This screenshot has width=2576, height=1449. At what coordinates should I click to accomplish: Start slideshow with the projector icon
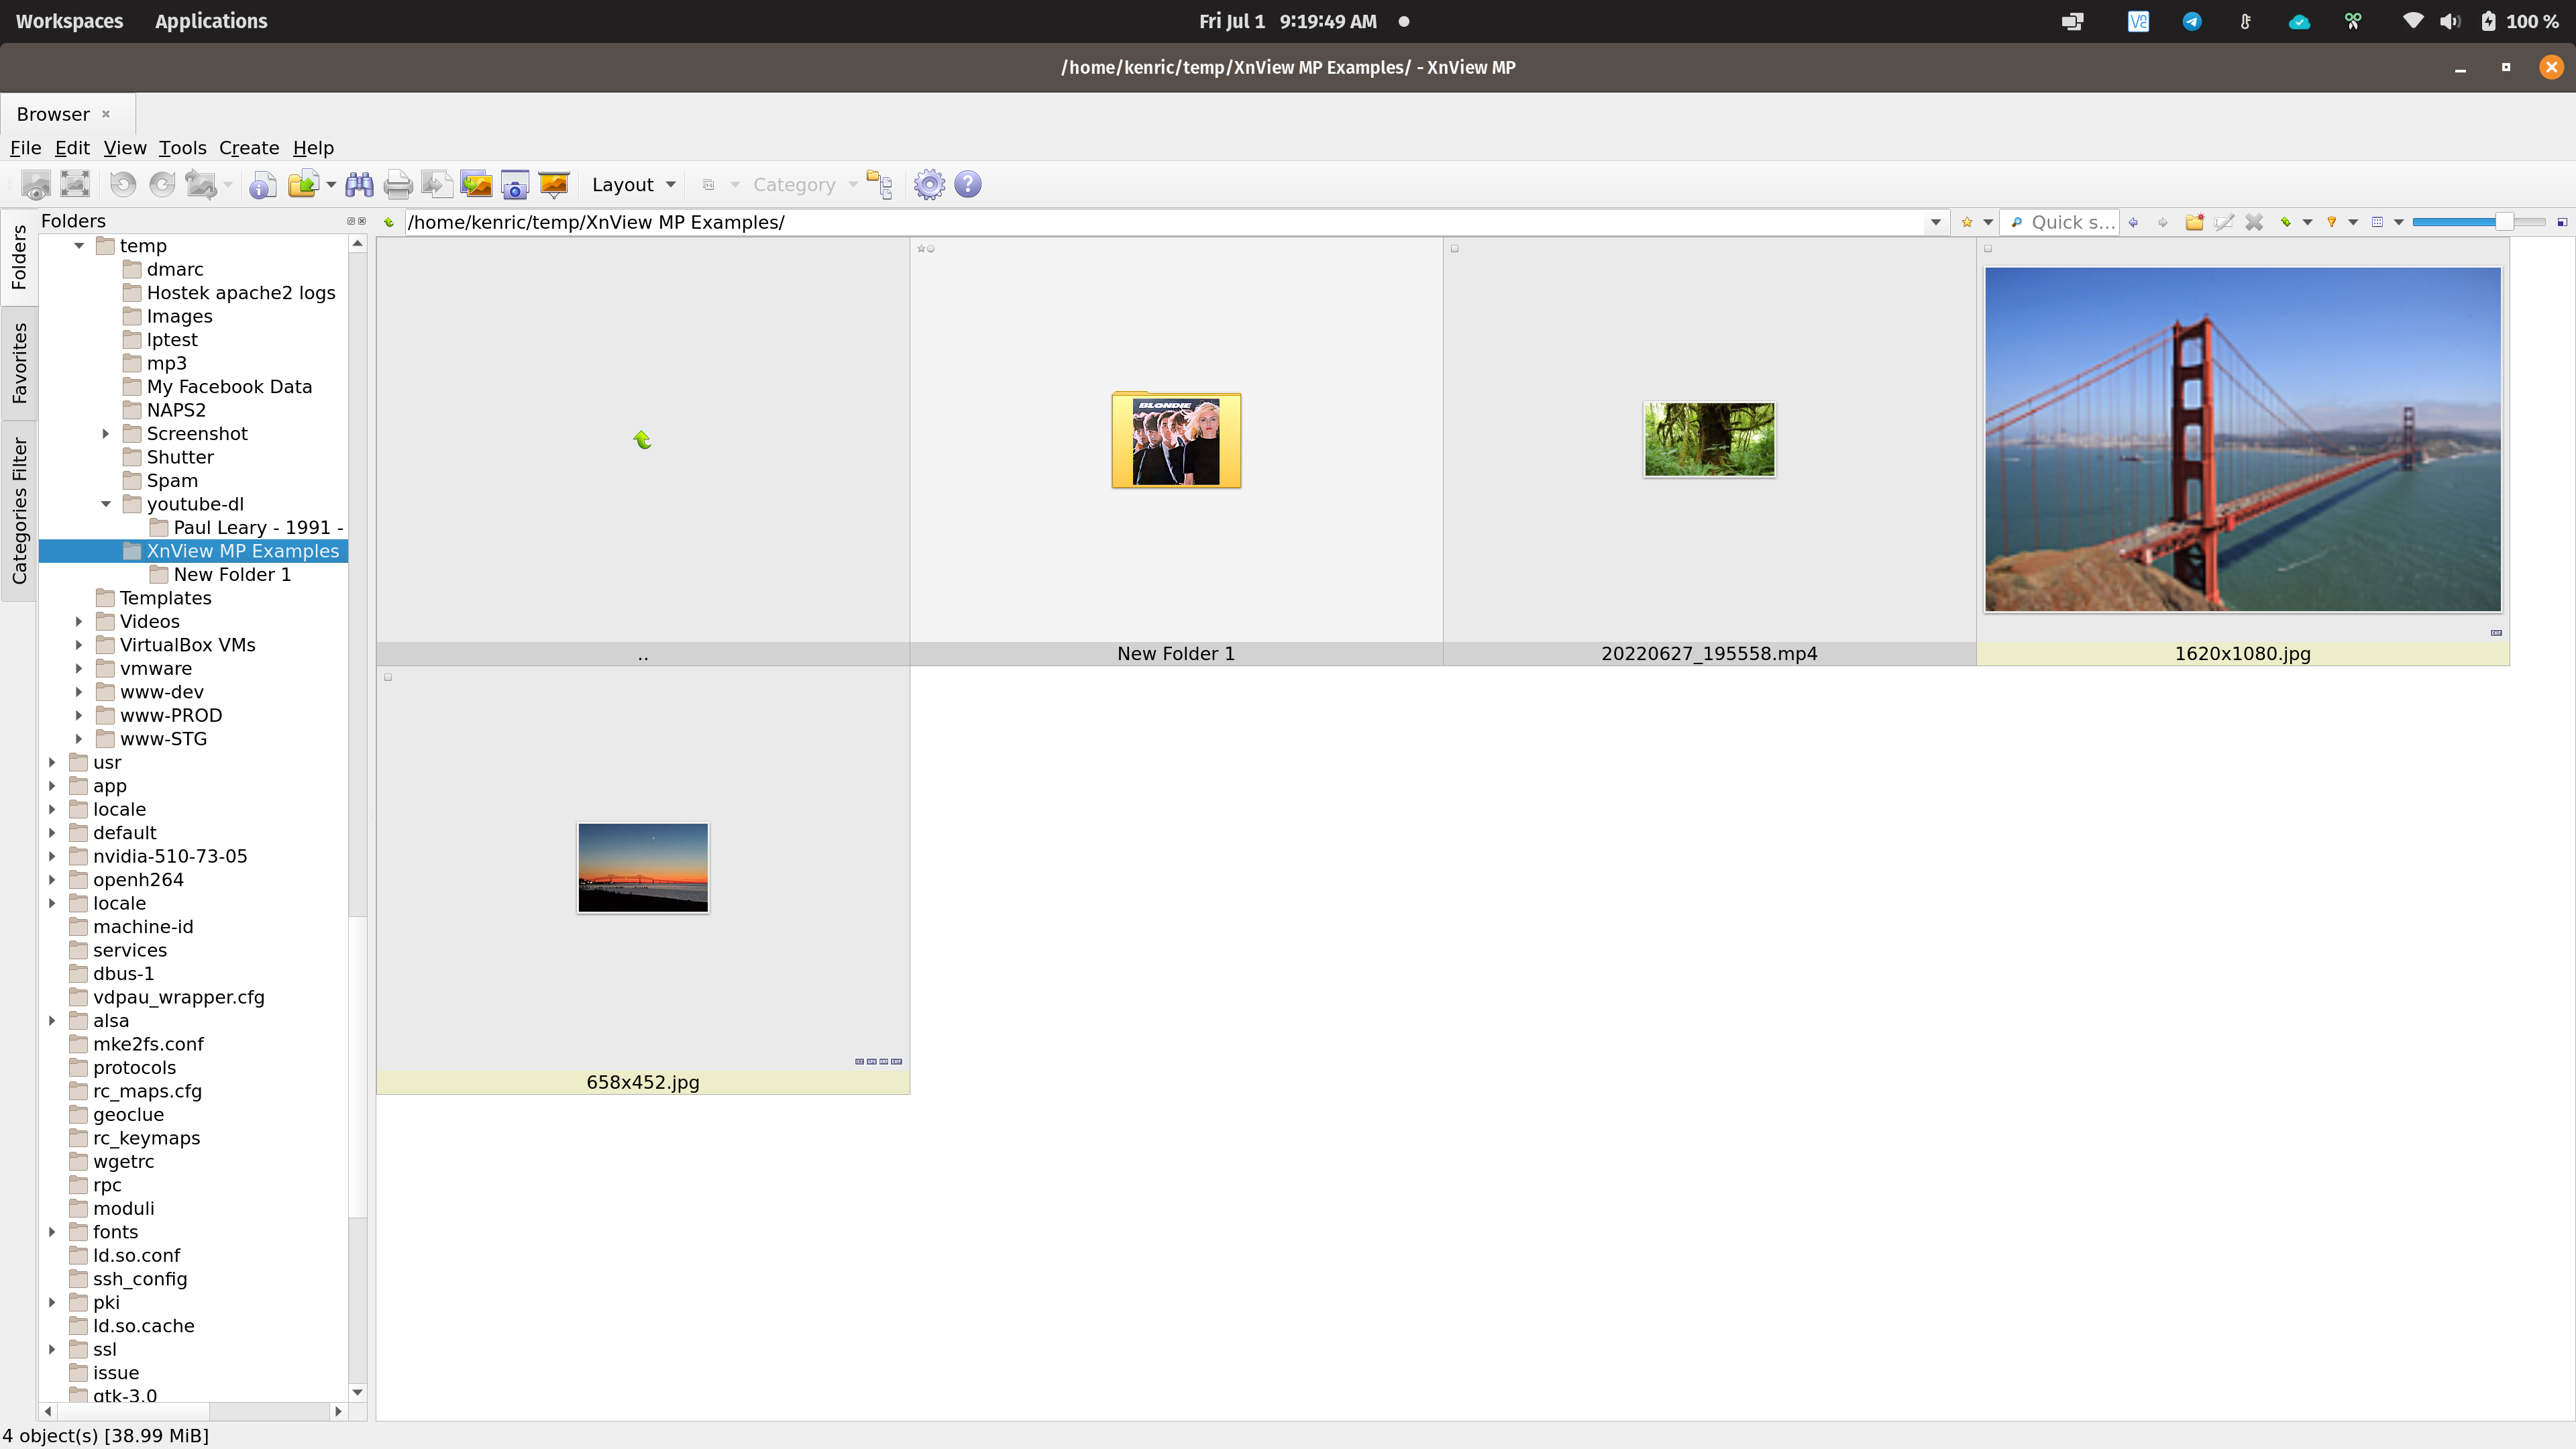click(553, 185)
